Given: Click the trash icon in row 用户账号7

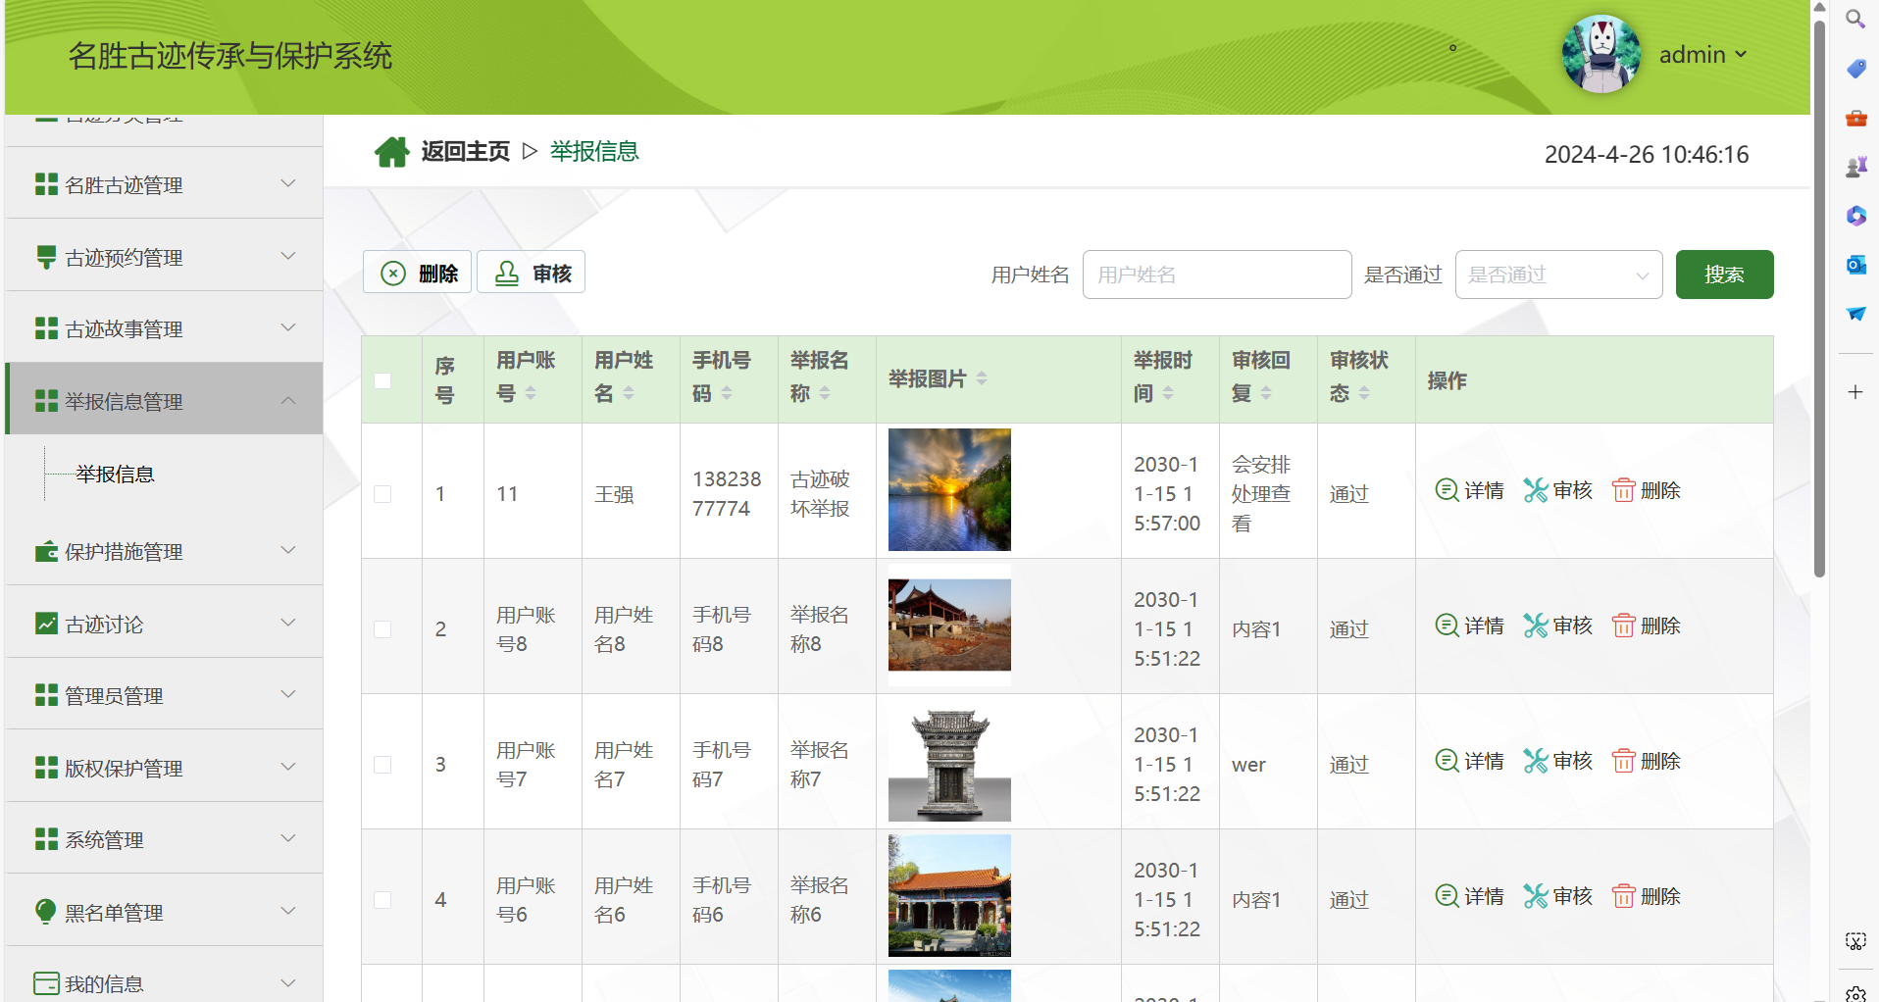Looking at the screenshot, I should pyautogui.click(x=1623, y=760).
